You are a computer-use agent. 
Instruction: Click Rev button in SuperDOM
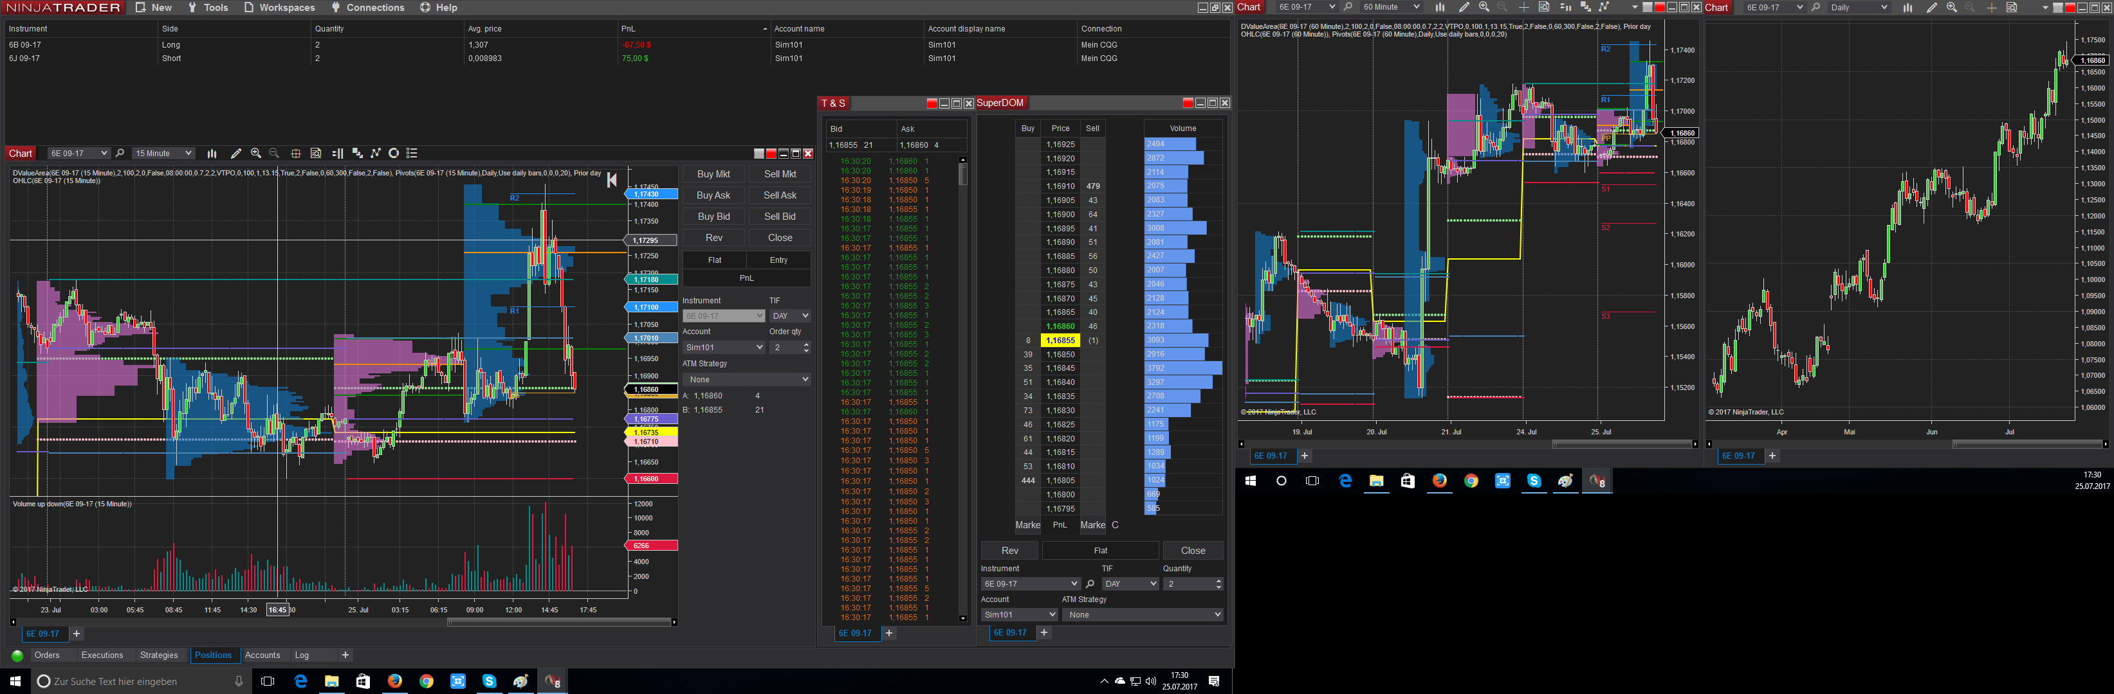click(x=1009, y=551)
